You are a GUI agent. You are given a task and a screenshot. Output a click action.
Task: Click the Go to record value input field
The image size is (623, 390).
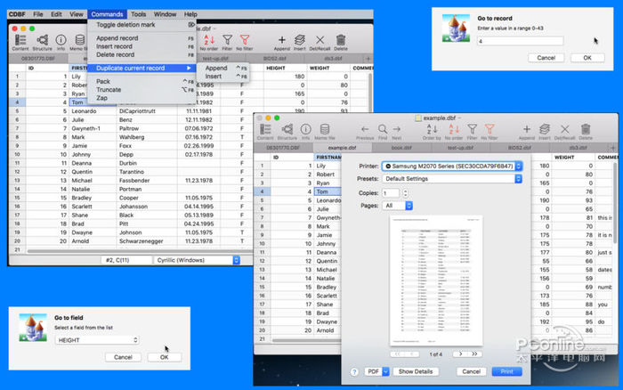tap(520, 41)
